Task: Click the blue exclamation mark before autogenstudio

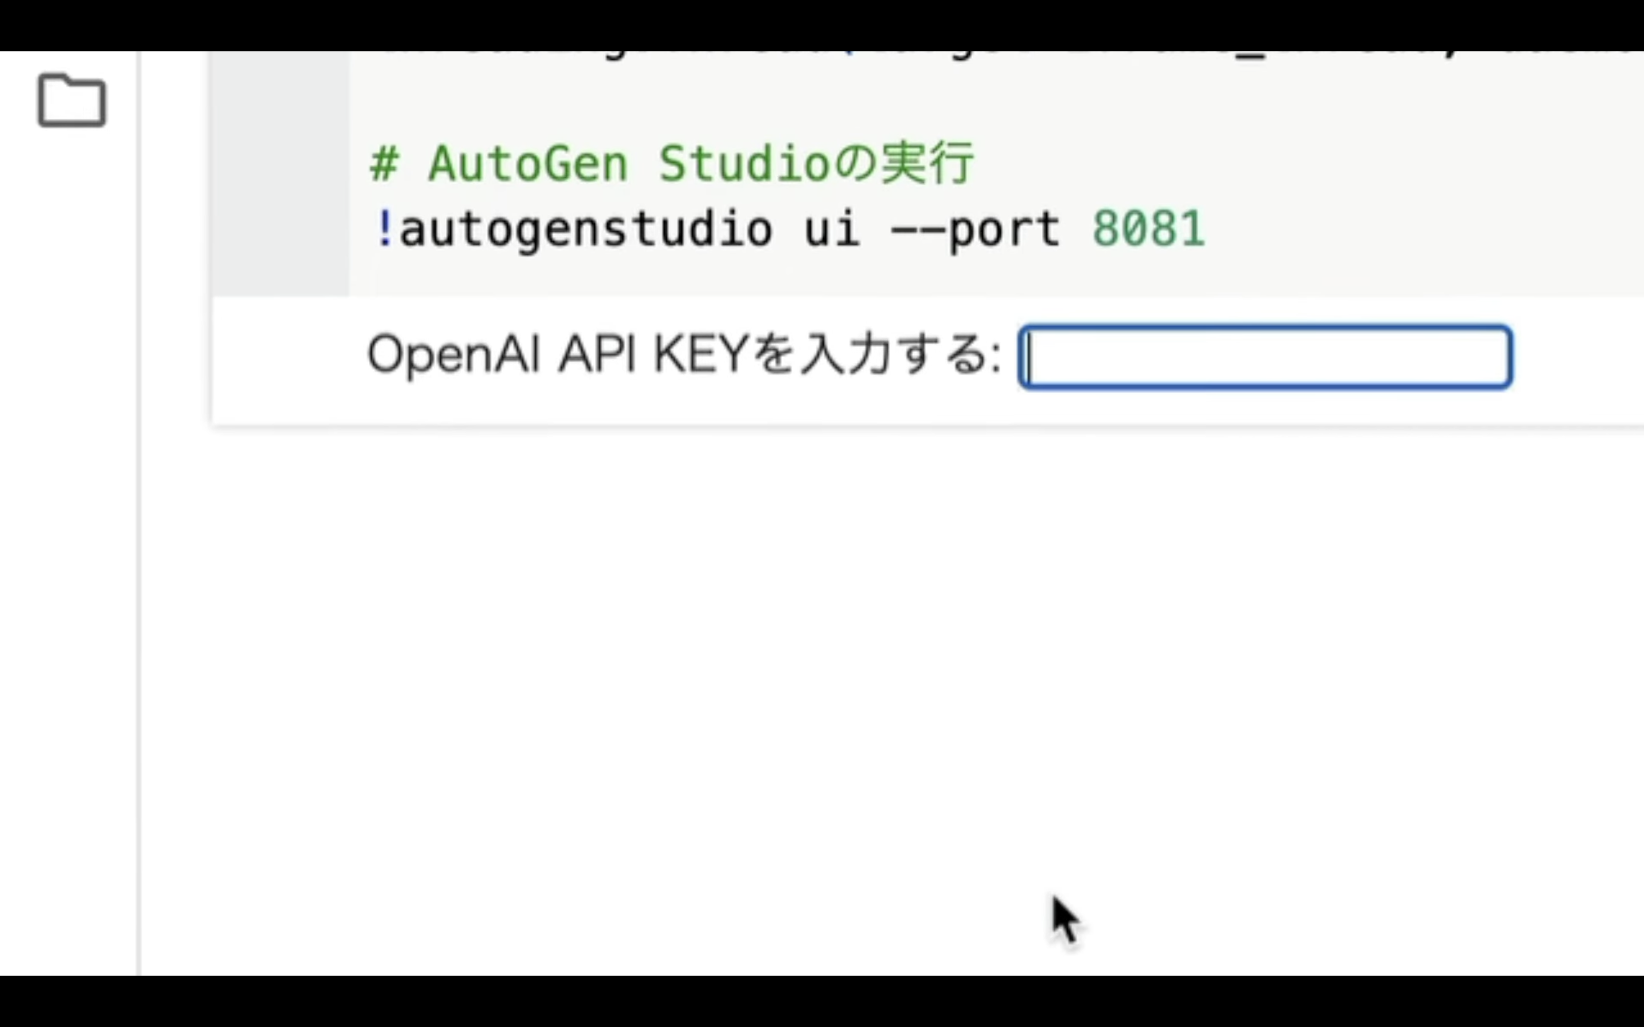Action: click(x=384, y=229)
